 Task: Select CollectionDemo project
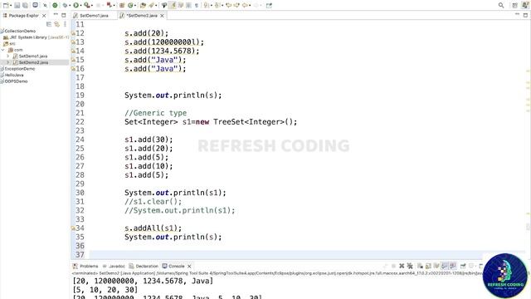[x=20, y=31]
